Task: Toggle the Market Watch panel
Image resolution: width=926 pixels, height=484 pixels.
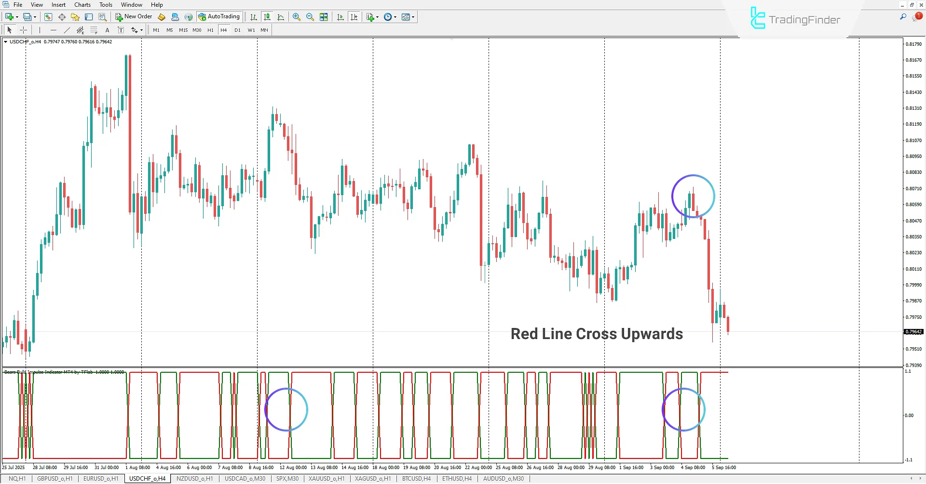Action: click(x=48, y=16)
